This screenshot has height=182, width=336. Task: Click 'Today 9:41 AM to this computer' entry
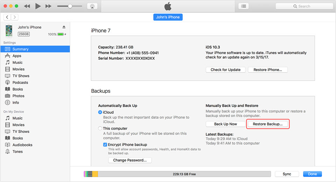coord(233,143)
